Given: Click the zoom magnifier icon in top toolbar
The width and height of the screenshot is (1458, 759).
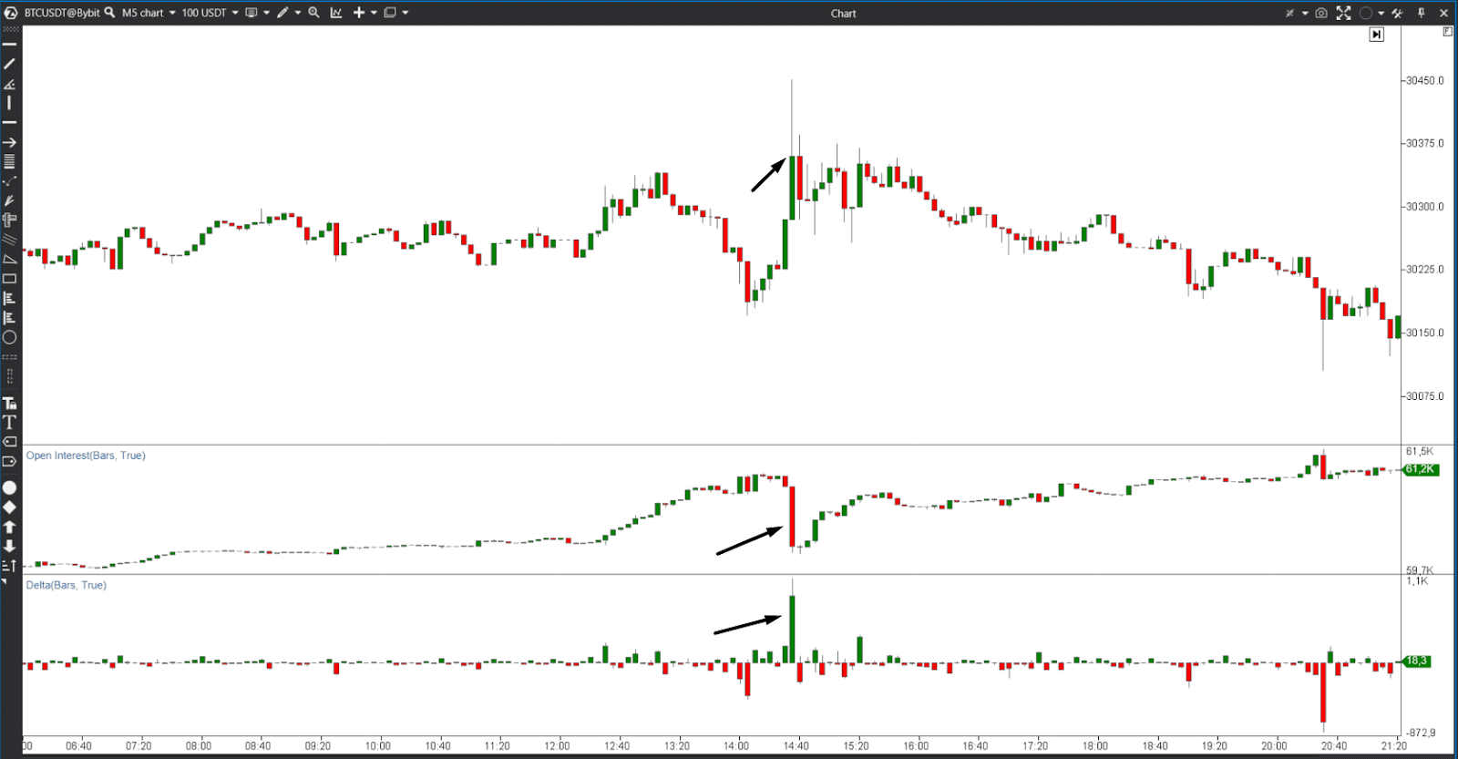Looking at the screenshot, I should pos(313,13).
